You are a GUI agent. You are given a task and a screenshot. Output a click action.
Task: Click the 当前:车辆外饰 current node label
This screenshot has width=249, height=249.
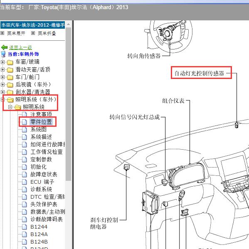pyautogui.click(x=23, y=54)
